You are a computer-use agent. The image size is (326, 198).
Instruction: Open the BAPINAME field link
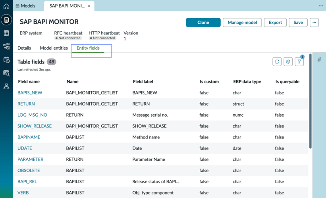pos(29,137)
